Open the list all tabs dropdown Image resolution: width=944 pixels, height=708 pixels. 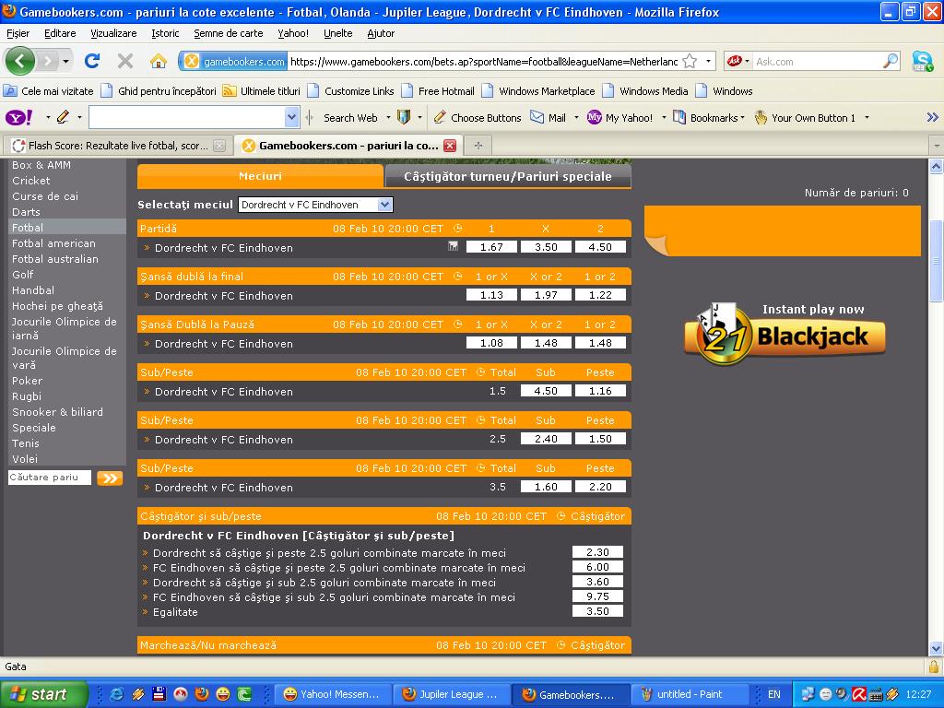pos(937,146)
